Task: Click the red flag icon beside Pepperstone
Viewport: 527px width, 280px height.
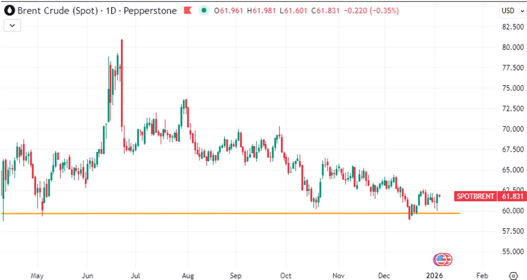Action: 187,11
